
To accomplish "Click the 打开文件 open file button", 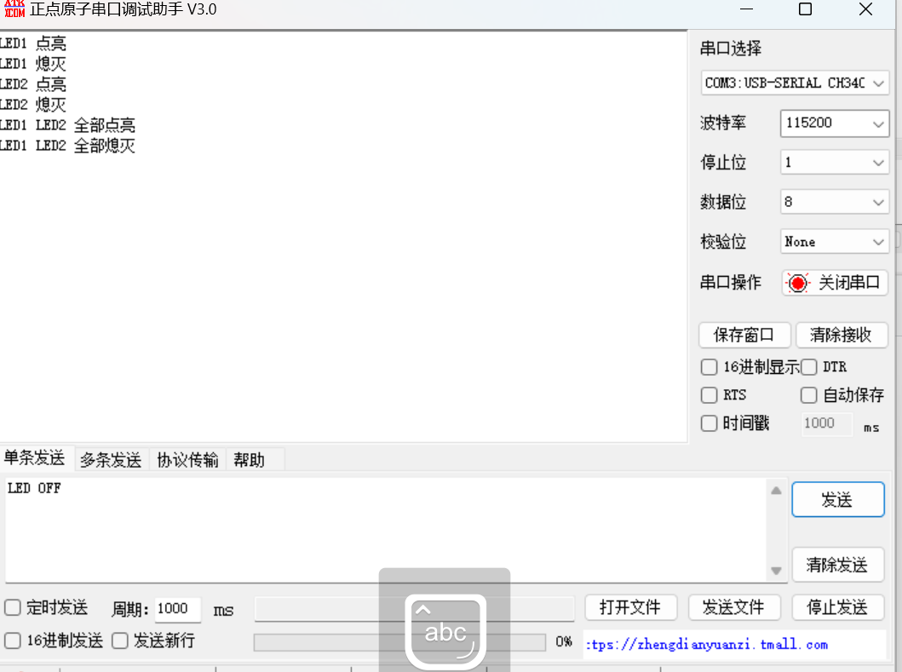I will (630, 607).
